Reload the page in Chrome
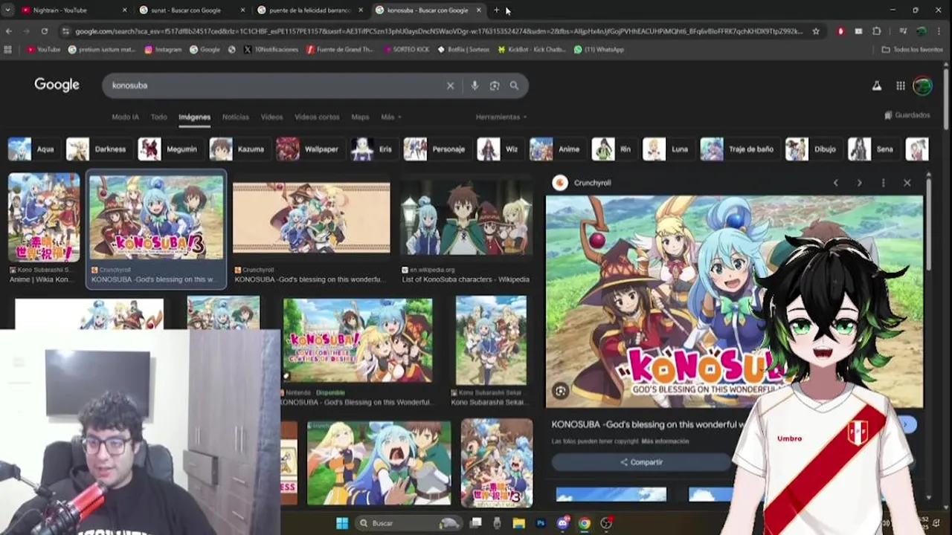The image size is (952, 535). coord(45,31)
